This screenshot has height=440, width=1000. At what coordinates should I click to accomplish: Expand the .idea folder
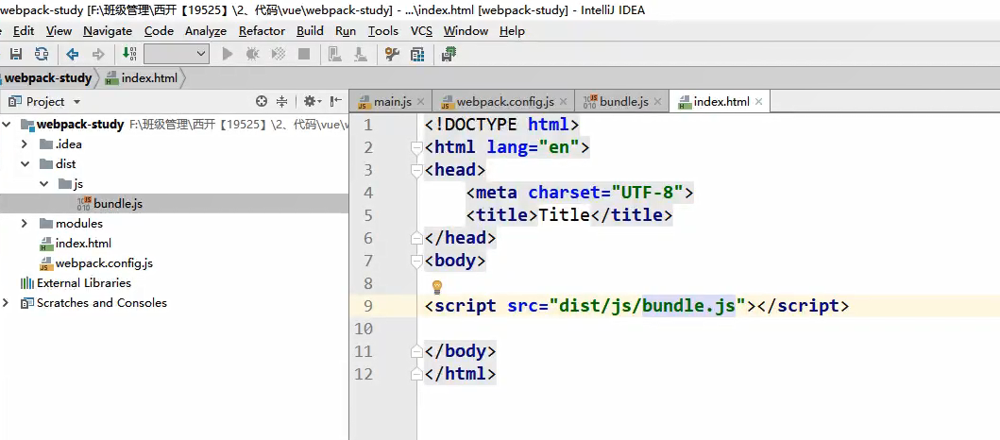point(25,144)
